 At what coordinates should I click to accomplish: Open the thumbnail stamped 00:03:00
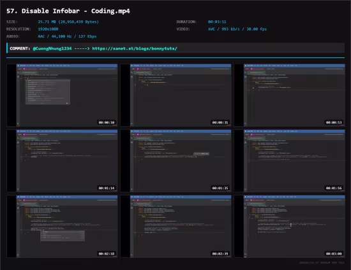pos(290,227)
